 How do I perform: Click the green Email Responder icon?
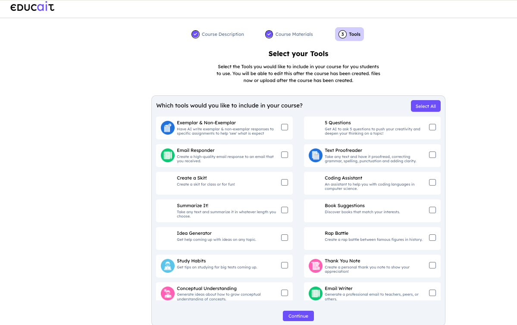click(x=167, y=155)
